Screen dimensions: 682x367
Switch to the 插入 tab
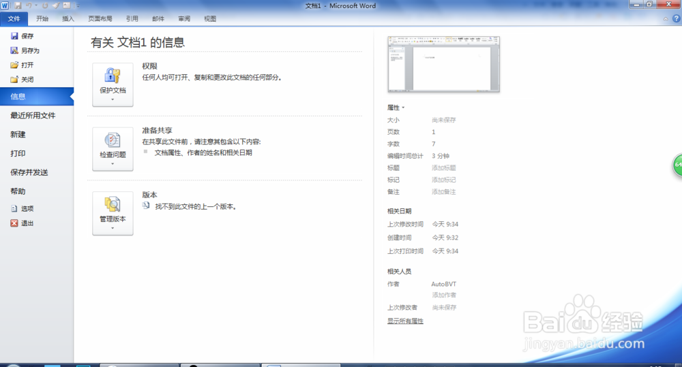coord(68,18)
